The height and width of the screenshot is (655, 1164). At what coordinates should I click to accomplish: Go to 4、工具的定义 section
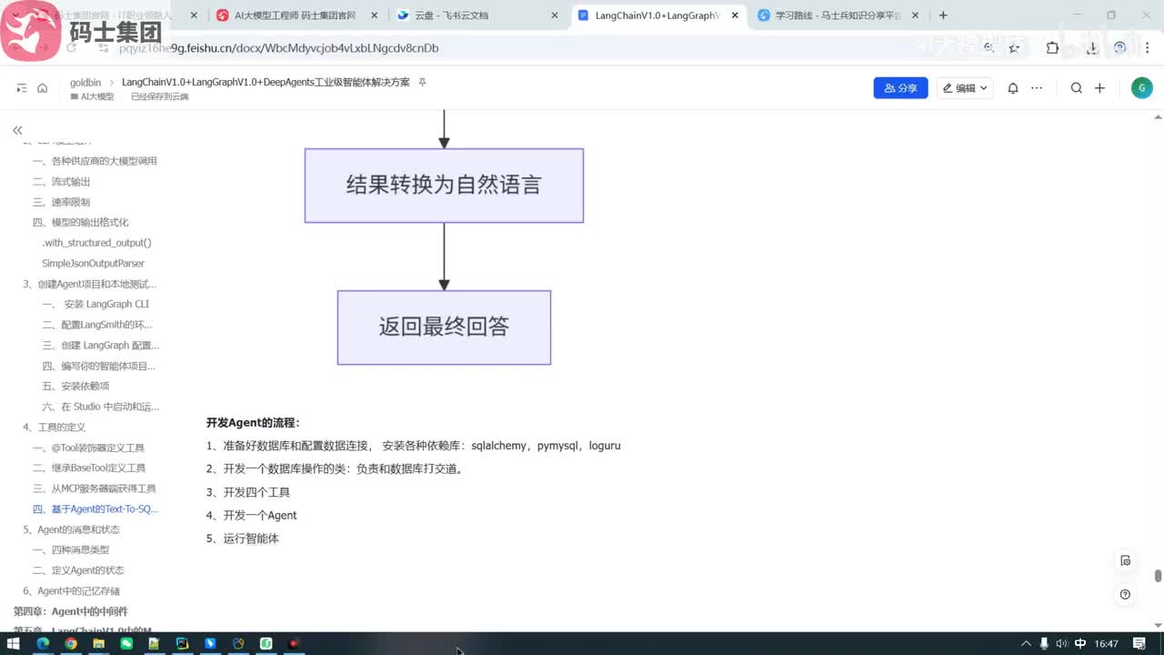54,427
